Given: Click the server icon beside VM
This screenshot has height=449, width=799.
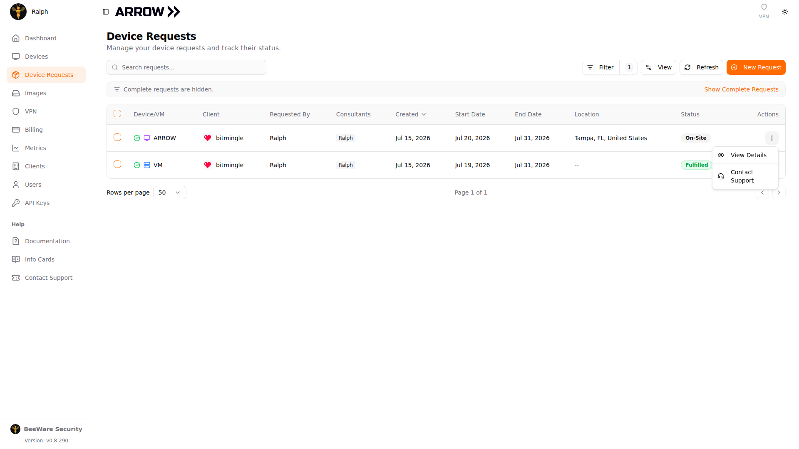Looking at the screenshot, I should 147,165.
